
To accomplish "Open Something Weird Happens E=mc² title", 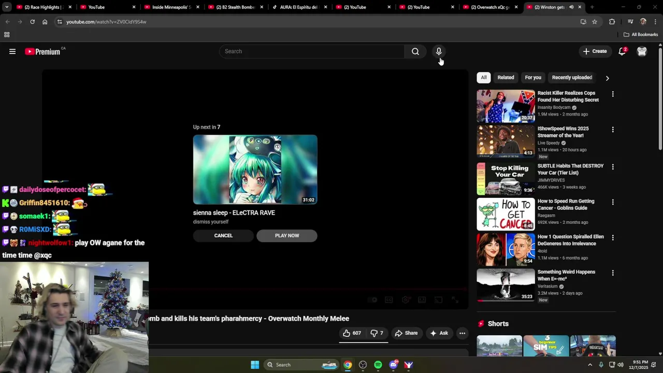I will tap(566, 275).
